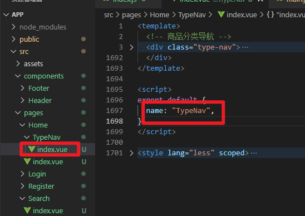Click the Vue icon in the breadcrumb bar
Image resolution: width=305 pixels, height=216 pixels.
coord(221,14)
